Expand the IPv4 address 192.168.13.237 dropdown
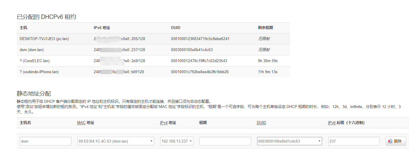Screen dimensions: 411x151 177,141
